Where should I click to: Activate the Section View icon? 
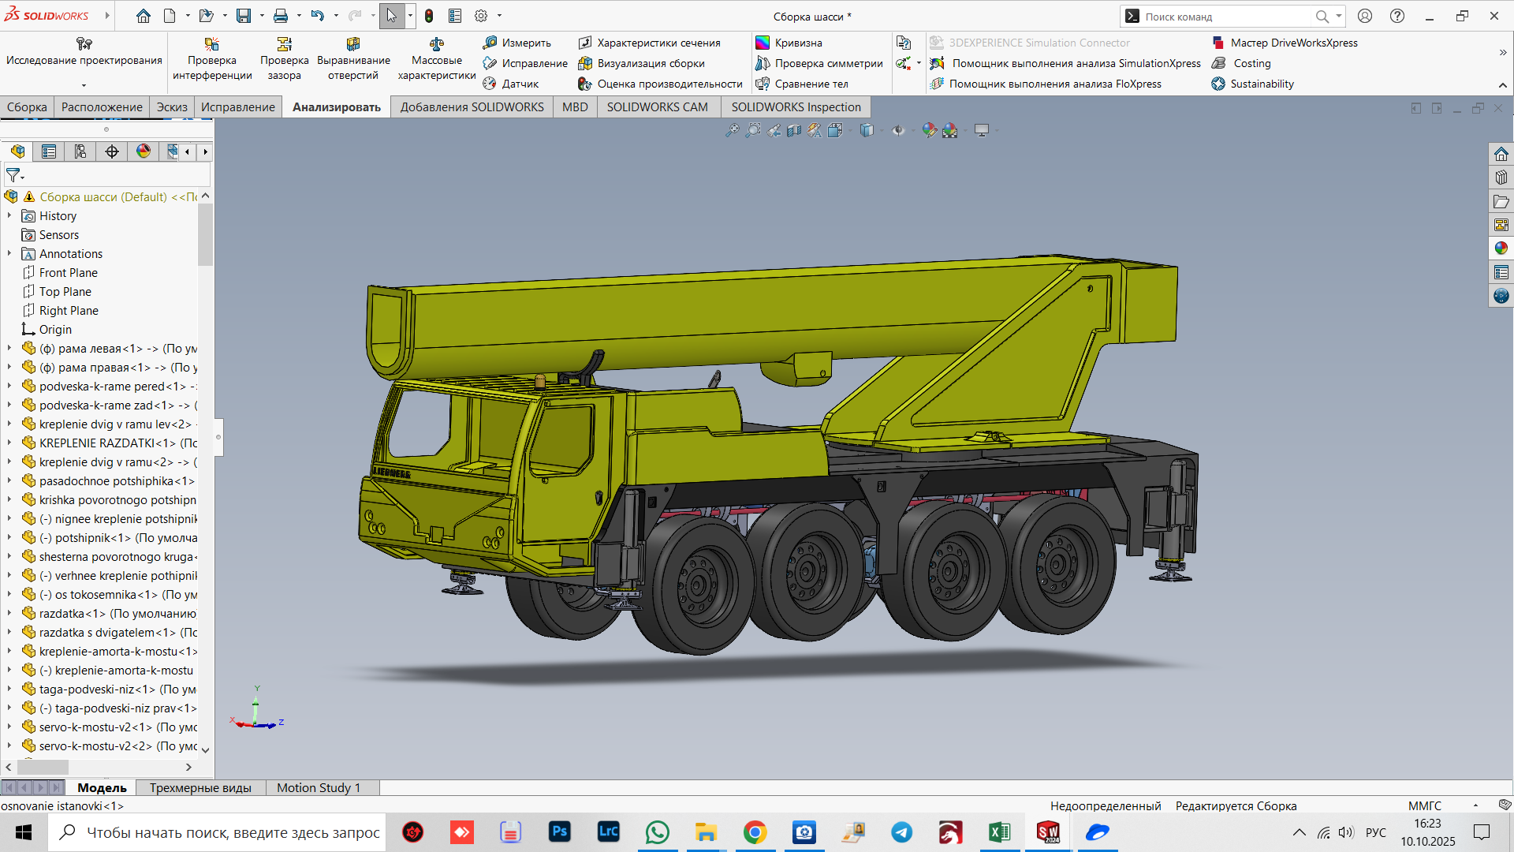794,130
